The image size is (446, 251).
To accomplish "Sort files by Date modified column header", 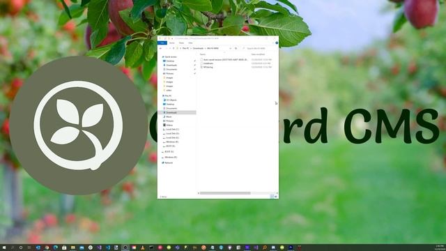I will (x=259, y=54).
